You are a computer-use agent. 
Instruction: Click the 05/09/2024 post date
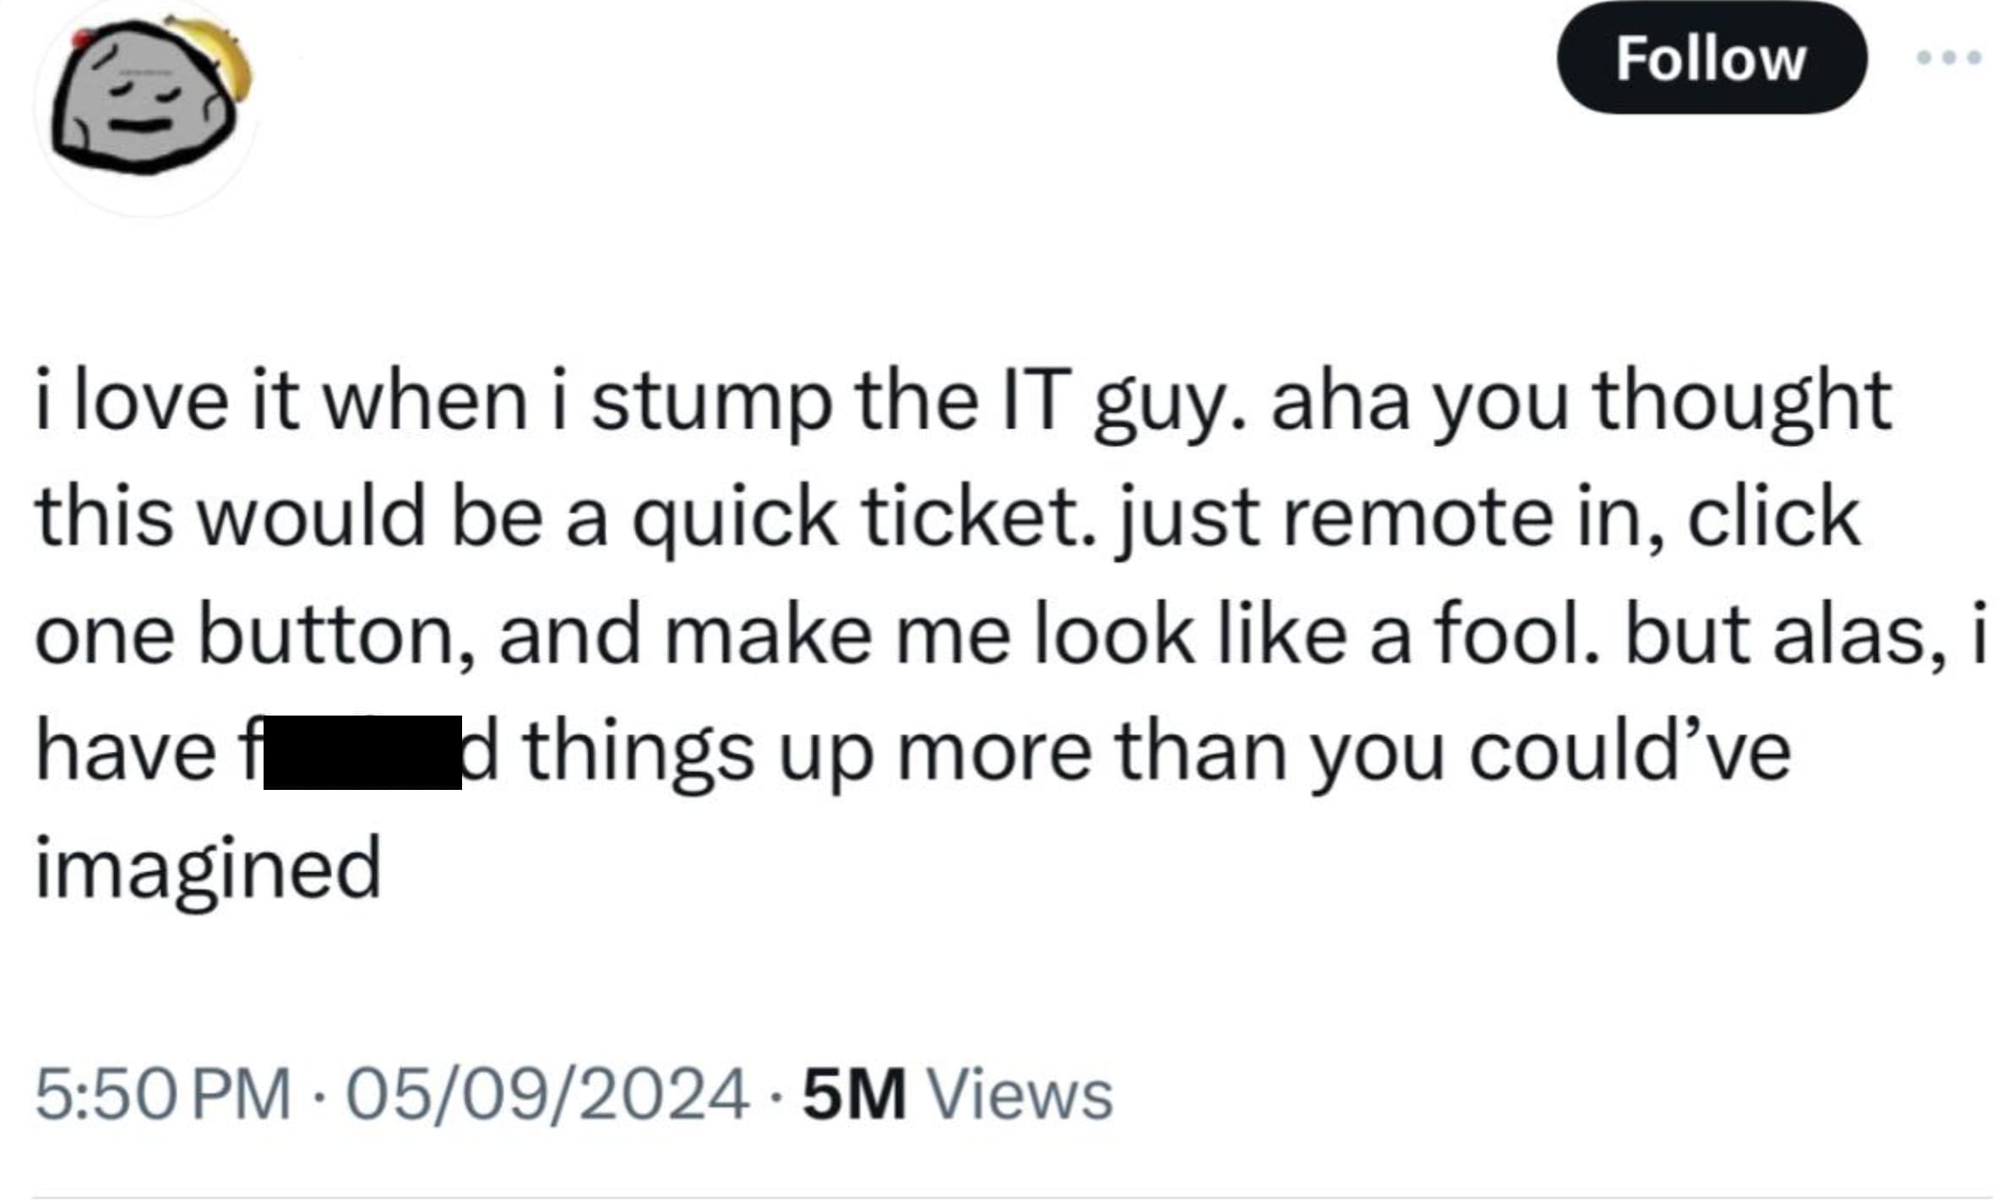(547, 1095)
